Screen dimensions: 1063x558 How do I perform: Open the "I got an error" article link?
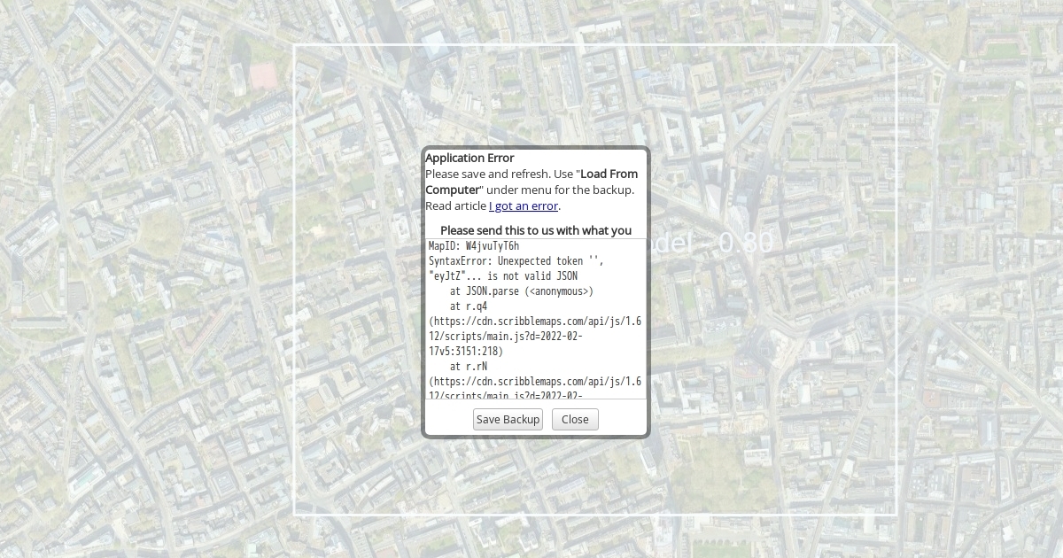[x=524, y=205]
